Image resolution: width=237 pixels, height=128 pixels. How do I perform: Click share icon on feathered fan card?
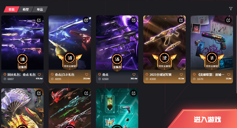coord(39,93)
